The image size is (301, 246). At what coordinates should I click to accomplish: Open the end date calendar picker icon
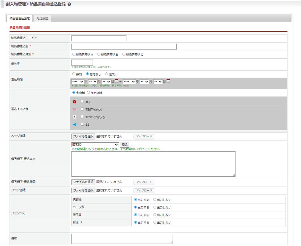(168, 81)
